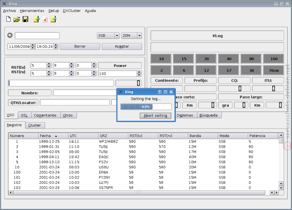Open the mode dropdown showing SSB
The image size is (292, 210).
pyautogui.click(x=108, y=35)
